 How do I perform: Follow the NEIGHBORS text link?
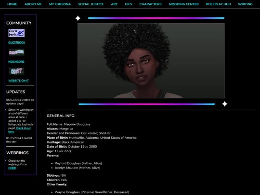[16, 62]
